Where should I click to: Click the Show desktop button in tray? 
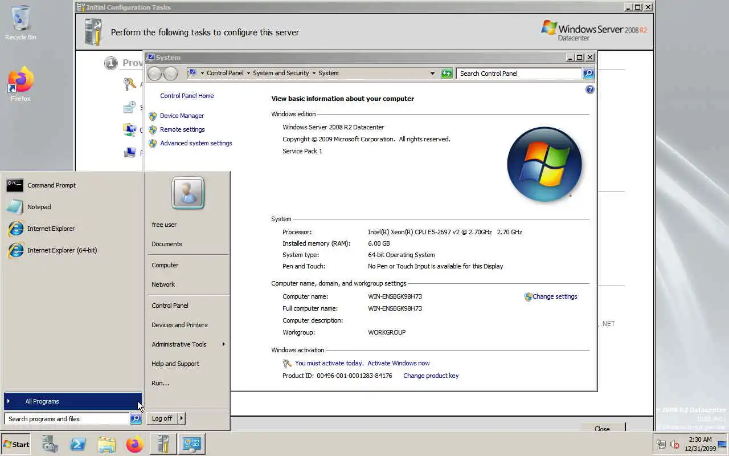[x=722, y=444]
